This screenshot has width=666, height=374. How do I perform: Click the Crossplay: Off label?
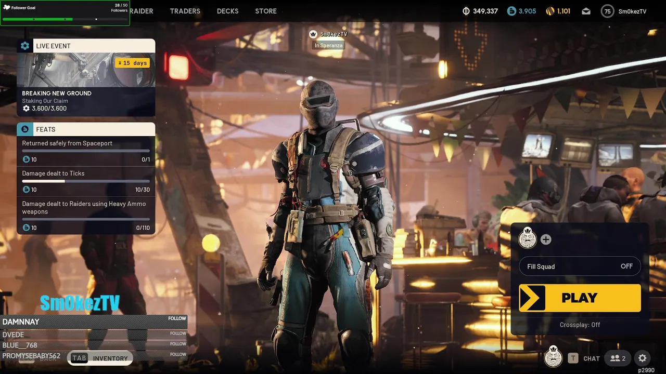[x=580, y=325]
